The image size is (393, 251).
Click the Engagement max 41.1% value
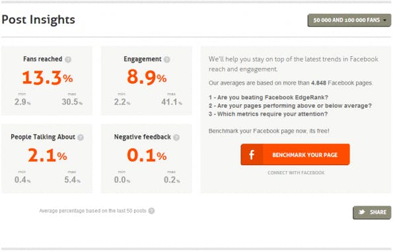(x=172, y=102)
